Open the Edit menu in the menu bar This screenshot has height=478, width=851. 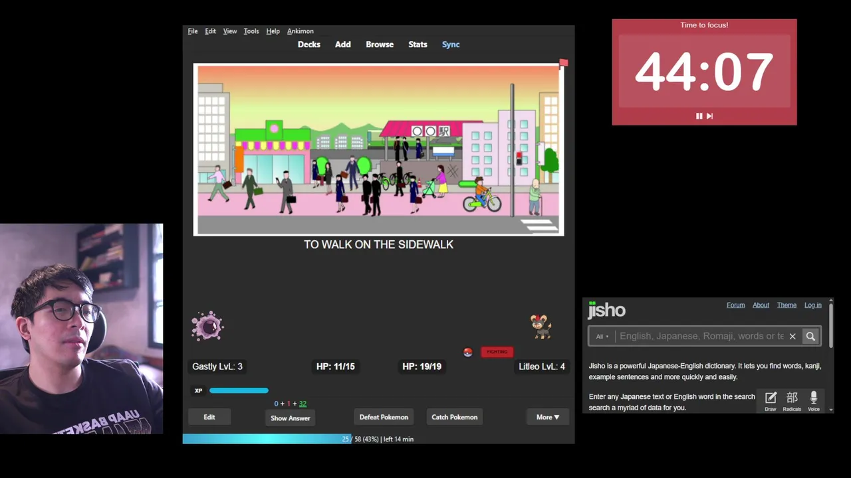pos(210,31)
